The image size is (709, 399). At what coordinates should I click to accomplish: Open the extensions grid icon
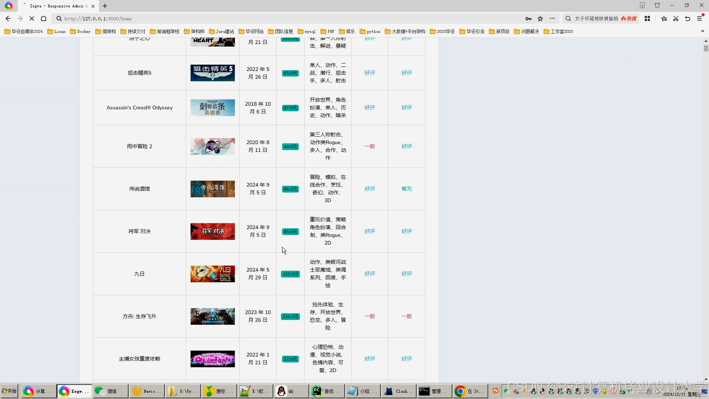647,18
